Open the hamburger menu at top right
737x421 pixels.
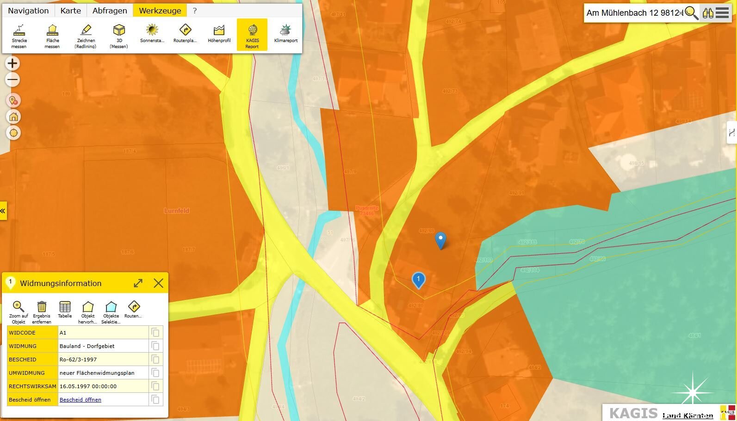click(x=722, y=13)
